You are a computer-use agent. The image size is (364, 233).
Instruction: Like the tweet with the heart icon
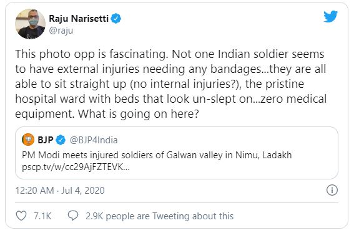pyautogui.click(x=21, y=216)
